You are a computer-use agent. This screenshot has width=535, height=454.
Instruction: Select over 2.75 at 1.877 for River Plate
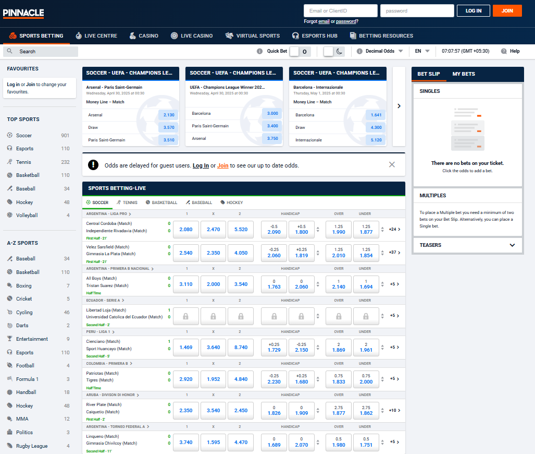339,410
